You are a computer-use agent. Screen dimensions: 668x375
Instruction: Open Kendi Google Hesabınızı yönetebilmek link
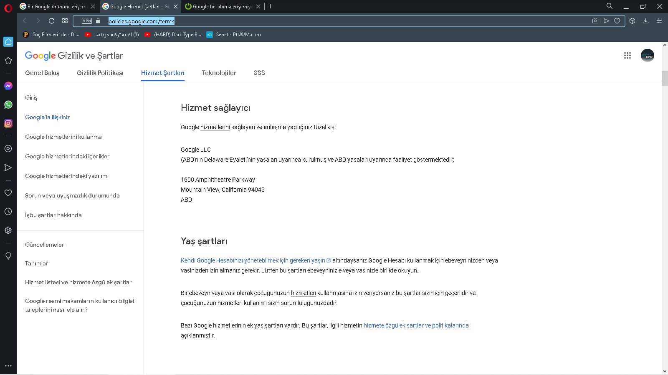coord(256,260)
